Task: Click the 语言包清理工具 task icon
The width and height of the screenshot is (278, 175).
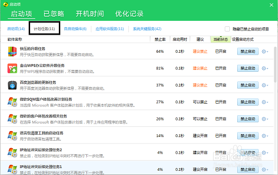Action: click(x=13, y=136)
